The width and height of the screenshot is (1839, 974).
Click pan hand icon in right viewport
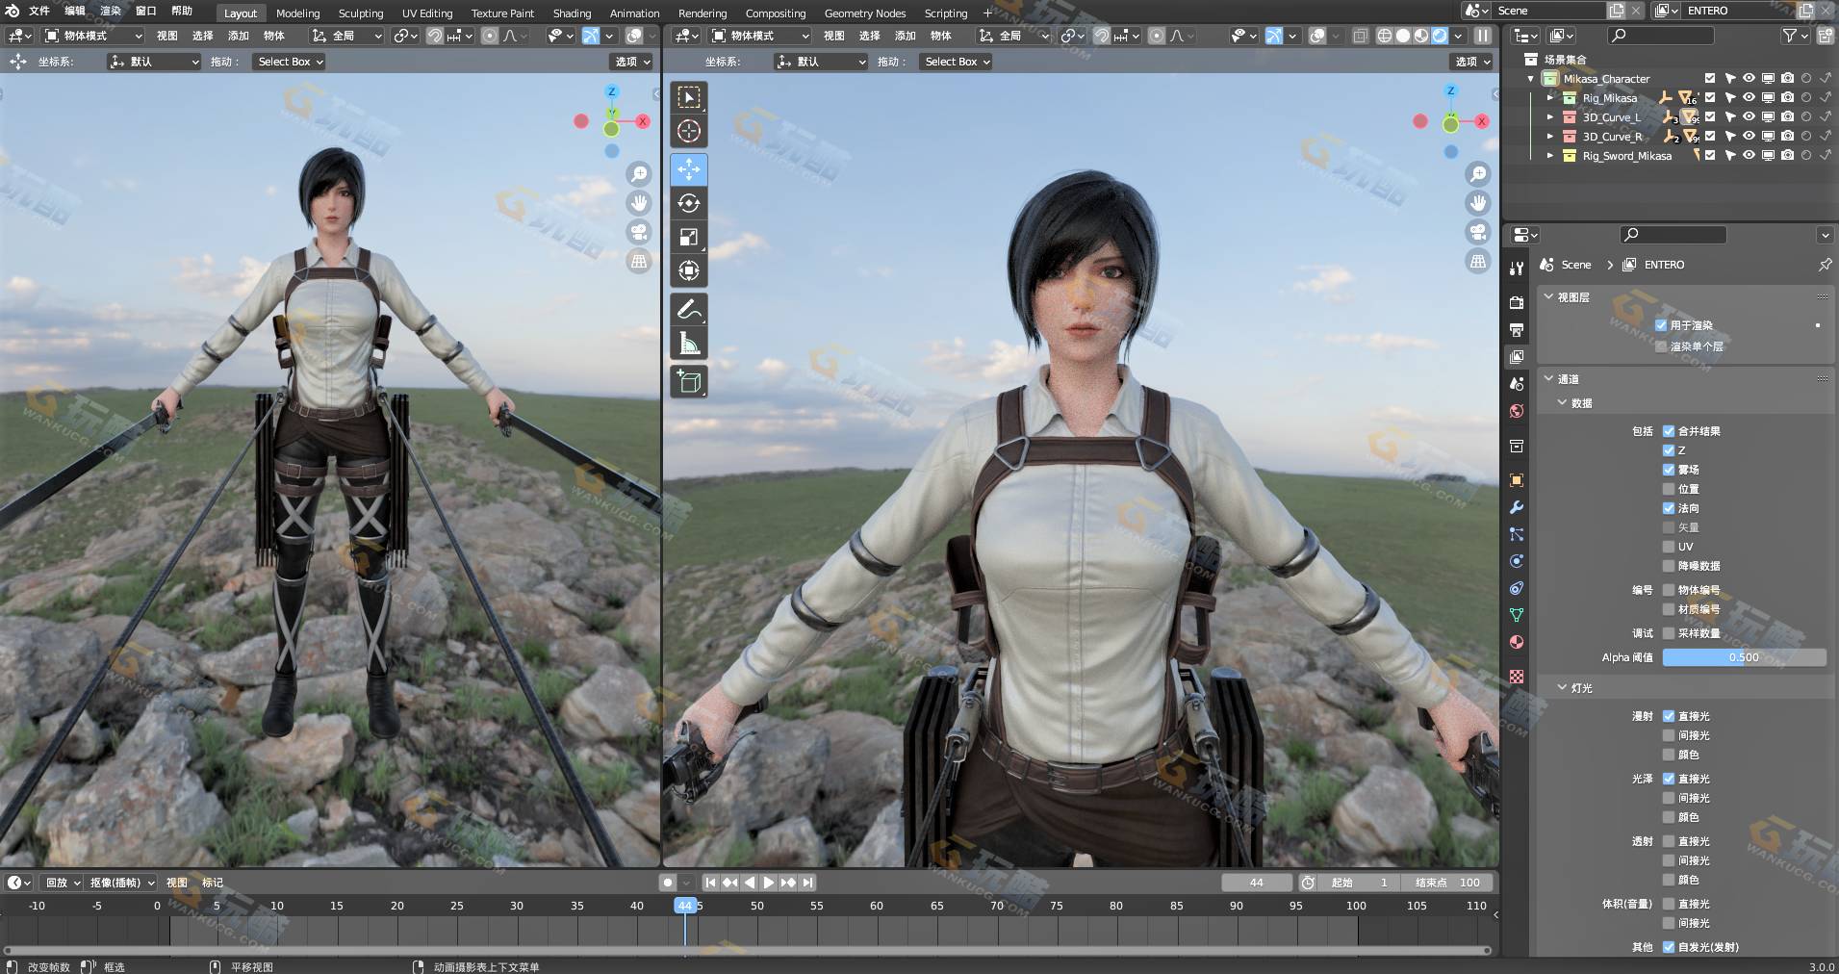[x=1478, y=203]
